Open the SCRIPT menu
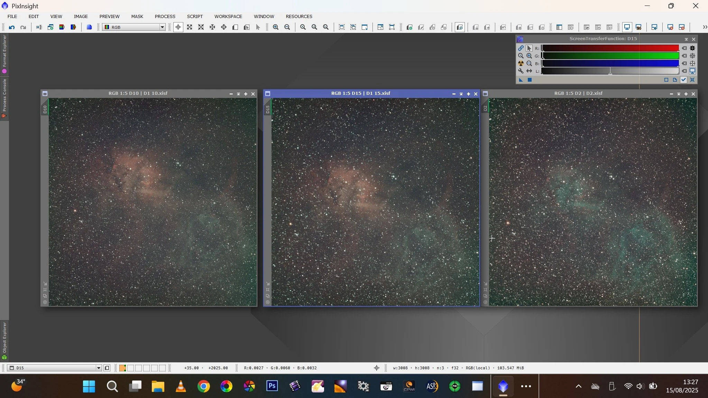The height and width of the screenshot is (398, 708). pyautogui.click(x=195, y=16)
